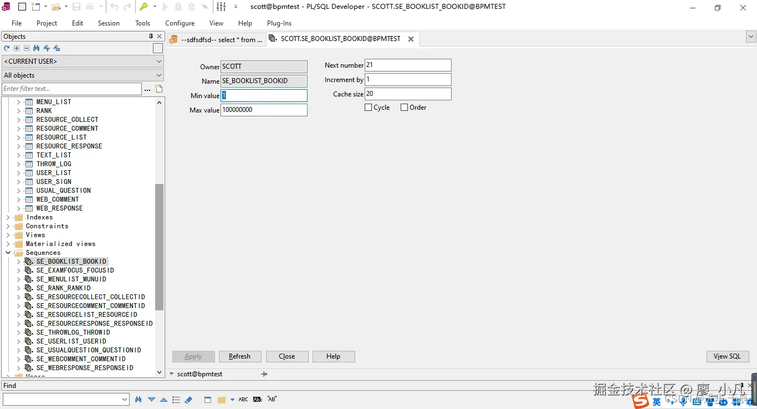757x409 pixels.
Task: Click the plus icon in Objects toolbar
Action: point(17,48)
